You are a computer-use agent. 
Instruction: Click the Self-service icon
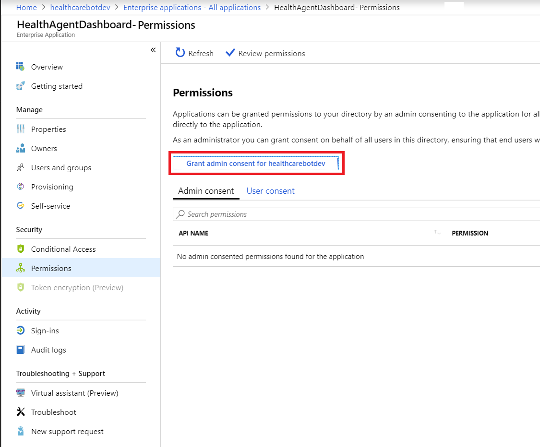20,206
